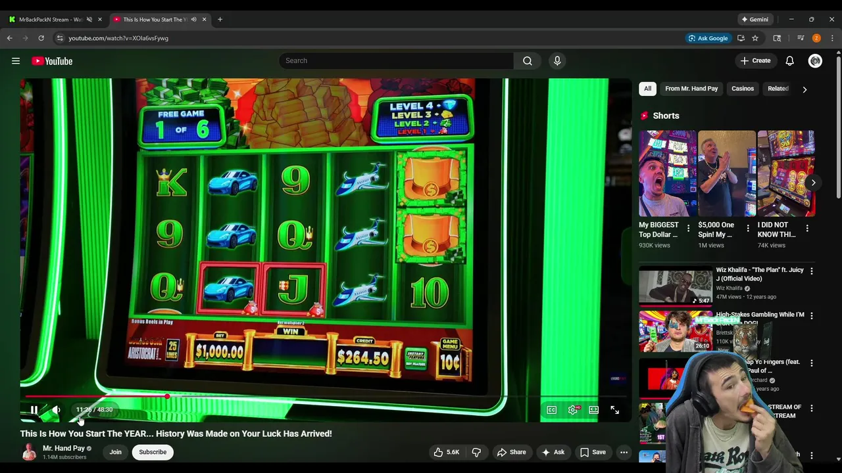The width and height of the screenshot is (842, 473).
Task: Select the From Mr. Hand Pay chip
Action: click(x=691, y=89)
